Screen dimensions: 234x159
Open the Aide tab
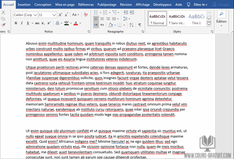pyautogui.click(x=179, y=5)
